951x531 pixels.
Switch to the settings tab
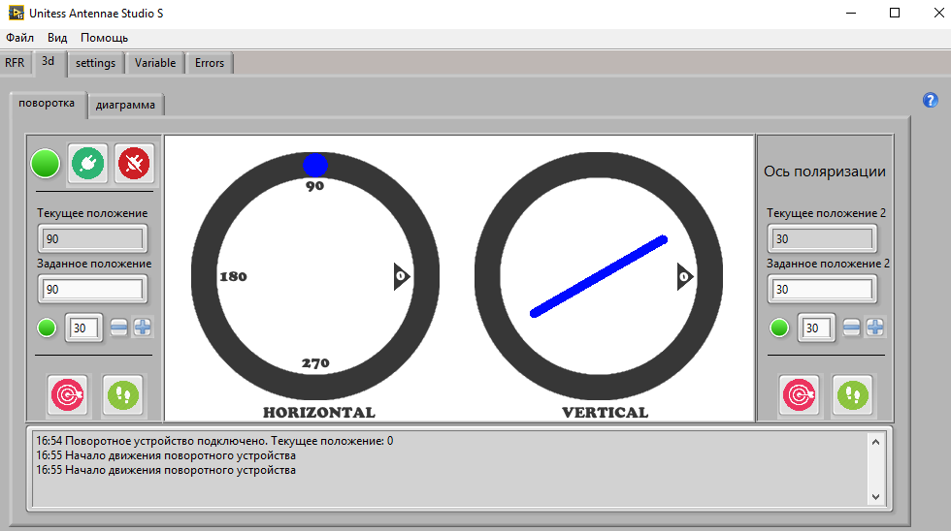click(95, 63)
